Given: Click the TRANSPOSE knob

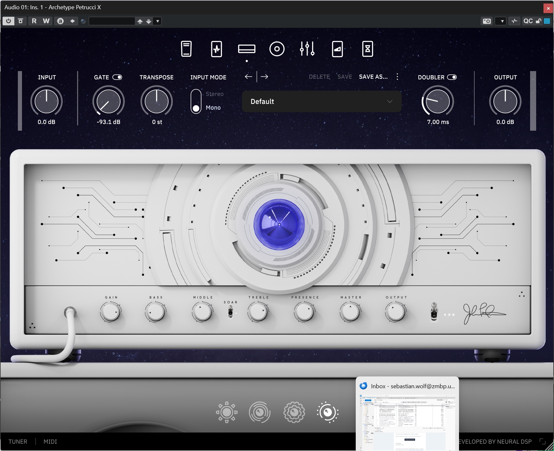Looking at the screenshot, I should [x=157, y=101].
